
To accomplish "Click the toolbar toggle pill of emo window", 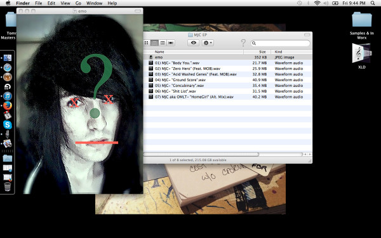I will click(x=138, y=11).
